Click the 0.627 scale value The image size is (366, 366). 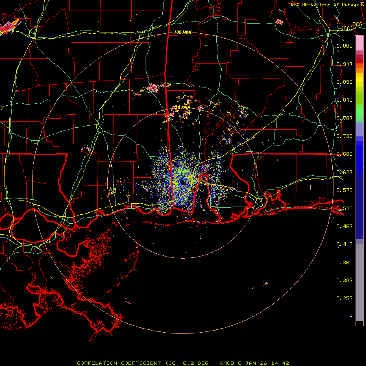pyautogui.click(x=344, y=172)
